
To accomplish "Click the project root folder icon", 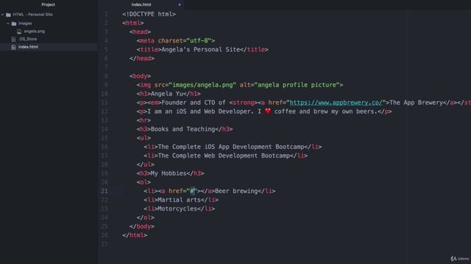I will click(8, 15).
